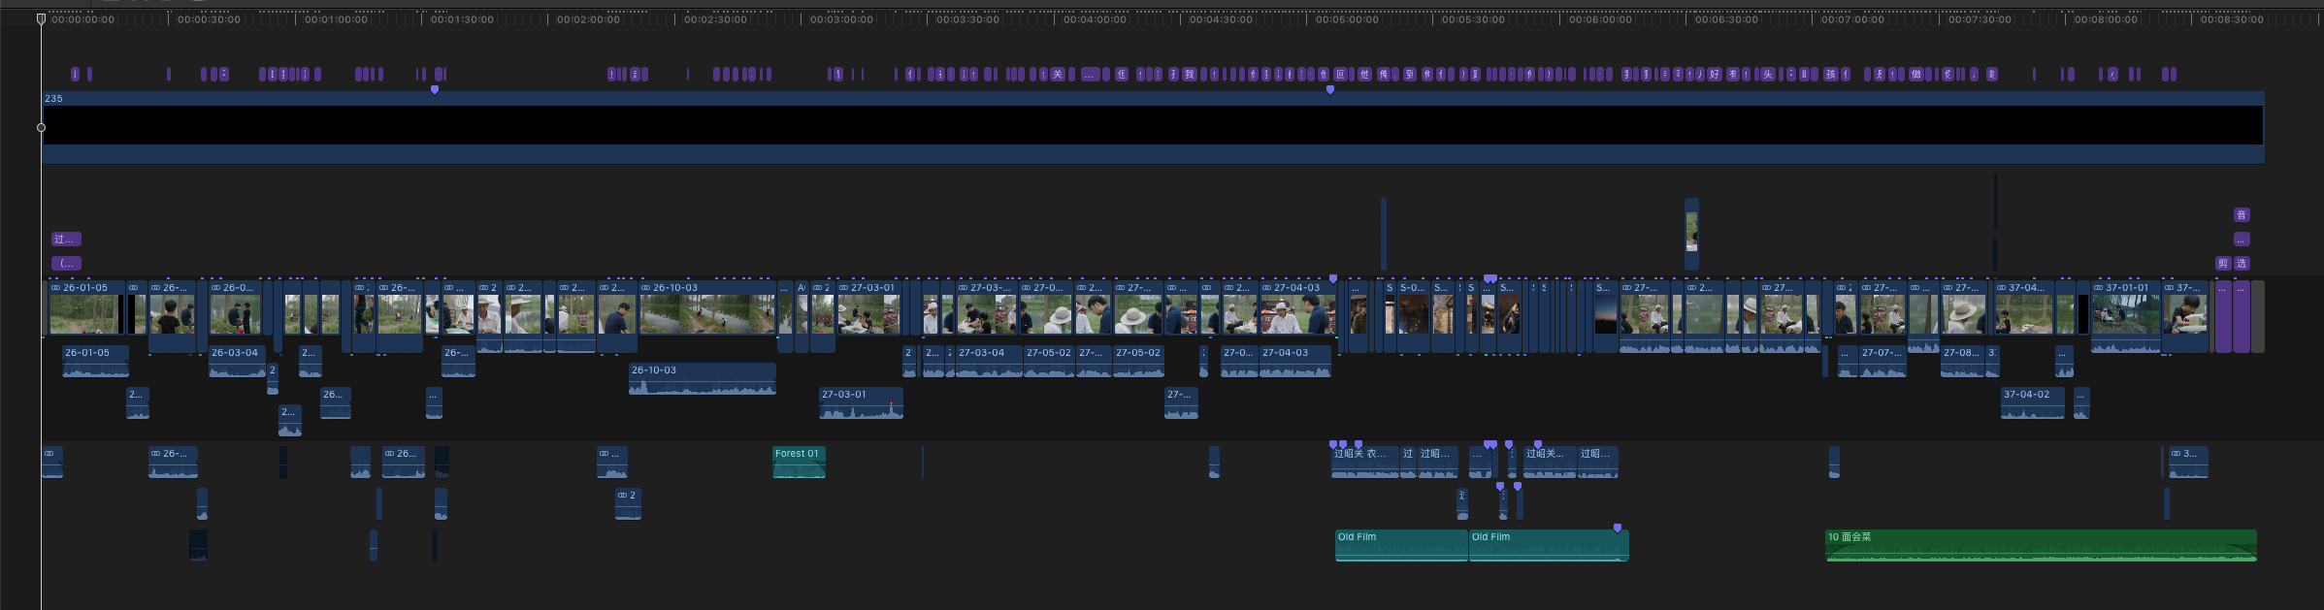The height and width of the screenshot is (610, 2324).
Task: Select the small connected video clip above 00:06:30:00
Action: point(1691,233)
